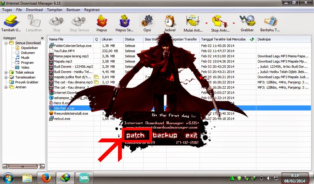The width and height of the screenshot is (314, 184).
Task: Open Opsi settings gear icon
Action: tap(147, 21)
